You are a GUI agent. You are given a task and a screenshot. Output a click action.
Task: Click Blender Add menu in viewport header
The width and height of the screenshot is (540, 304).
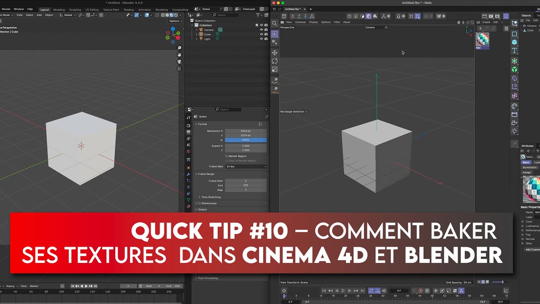pyautogui.click(x=39, y=15)
